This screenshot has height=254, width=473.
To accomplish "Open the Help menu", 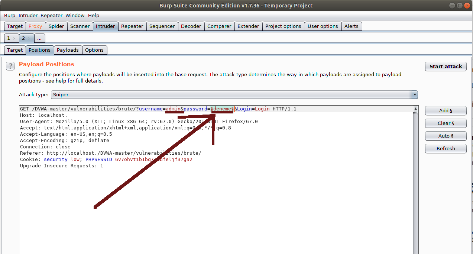I will [94, 15].
